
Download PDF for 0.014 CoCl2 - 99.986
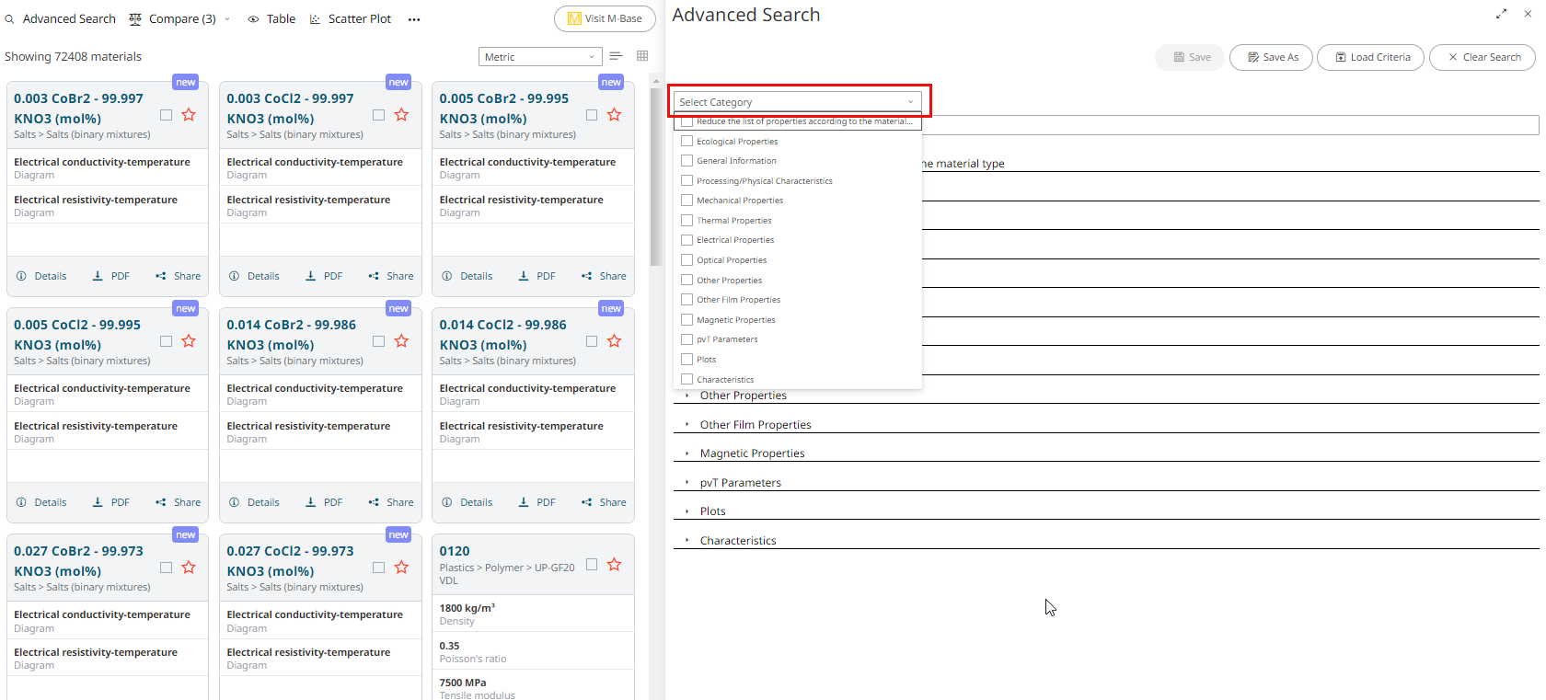tap(536, 502)
